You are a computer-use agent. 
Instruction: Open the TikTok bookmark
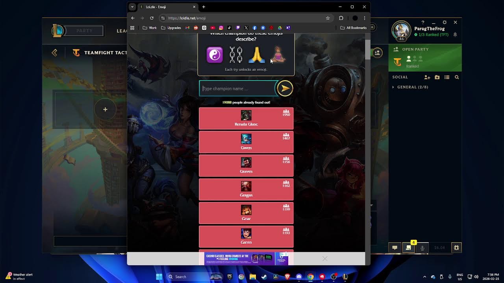229,28
